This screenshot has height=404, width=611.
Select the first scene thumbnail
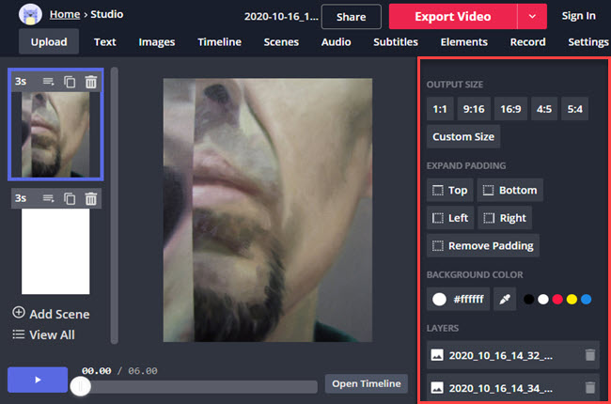coord(55,134)
